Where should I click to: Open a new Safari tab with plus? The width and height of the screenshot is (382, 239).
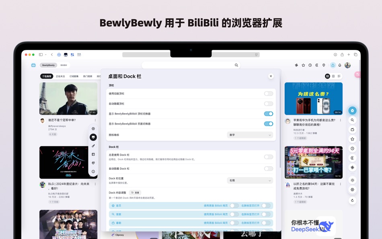tap(349, 55)
